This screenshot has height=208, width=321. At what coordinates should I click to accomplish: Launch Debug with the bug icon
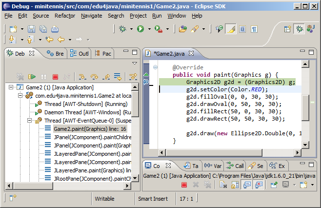pyautogui.click(x=122, y=29)
